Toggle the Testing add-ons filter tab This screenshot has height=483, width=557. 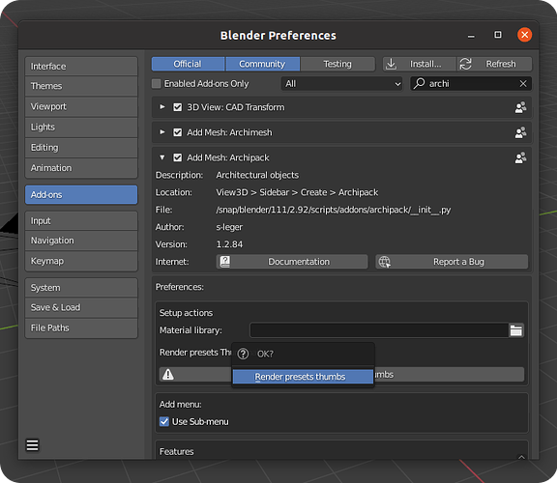click(x=337, y=64)
